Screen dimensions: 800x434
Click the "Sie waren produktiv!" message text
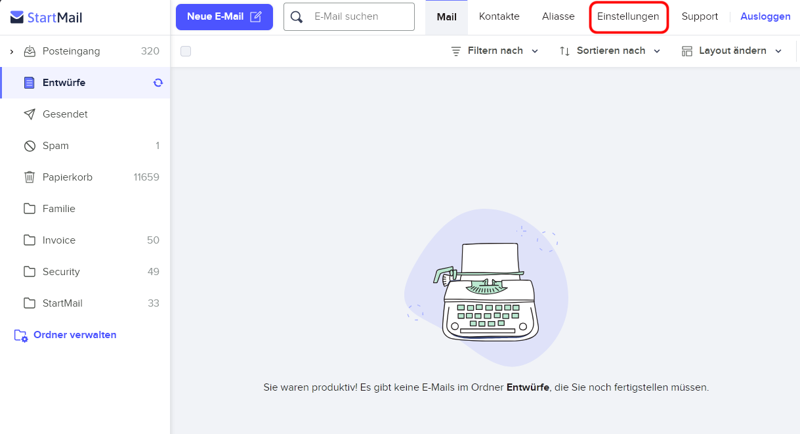point(486,387)
